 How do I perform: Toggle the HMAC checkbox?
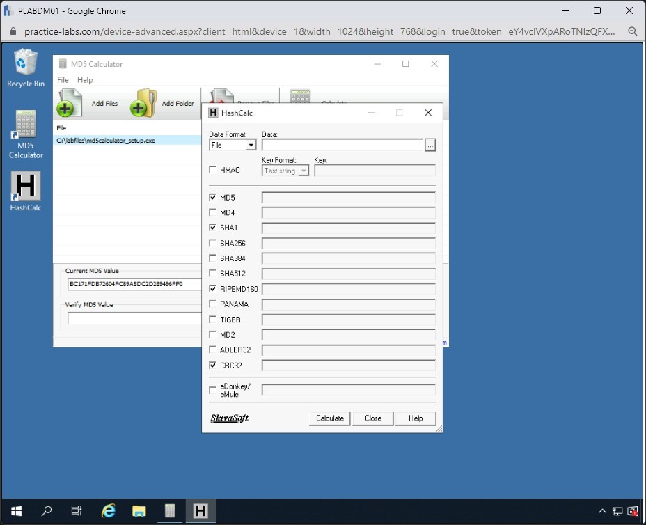click(x=213, y=170)
